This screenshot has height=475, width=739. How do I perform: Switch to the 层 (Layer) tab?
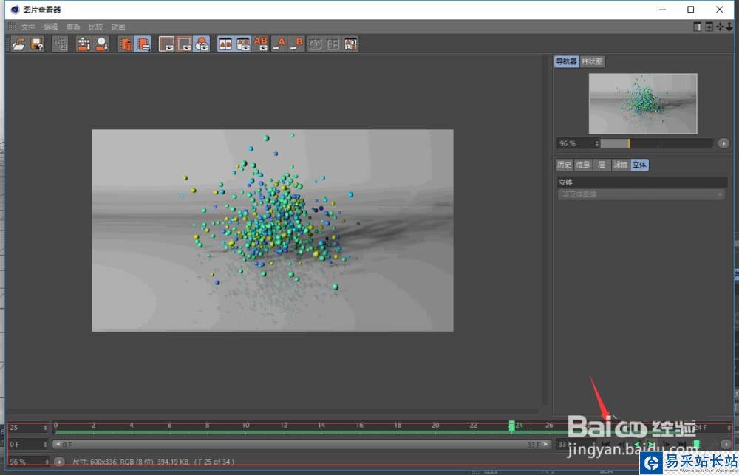(602, 165)
